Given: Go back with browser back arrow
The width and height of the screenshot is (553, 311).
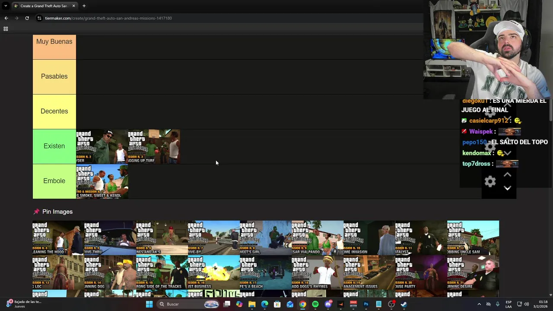Looking at the screenshot, I should (x=6, y=18).
